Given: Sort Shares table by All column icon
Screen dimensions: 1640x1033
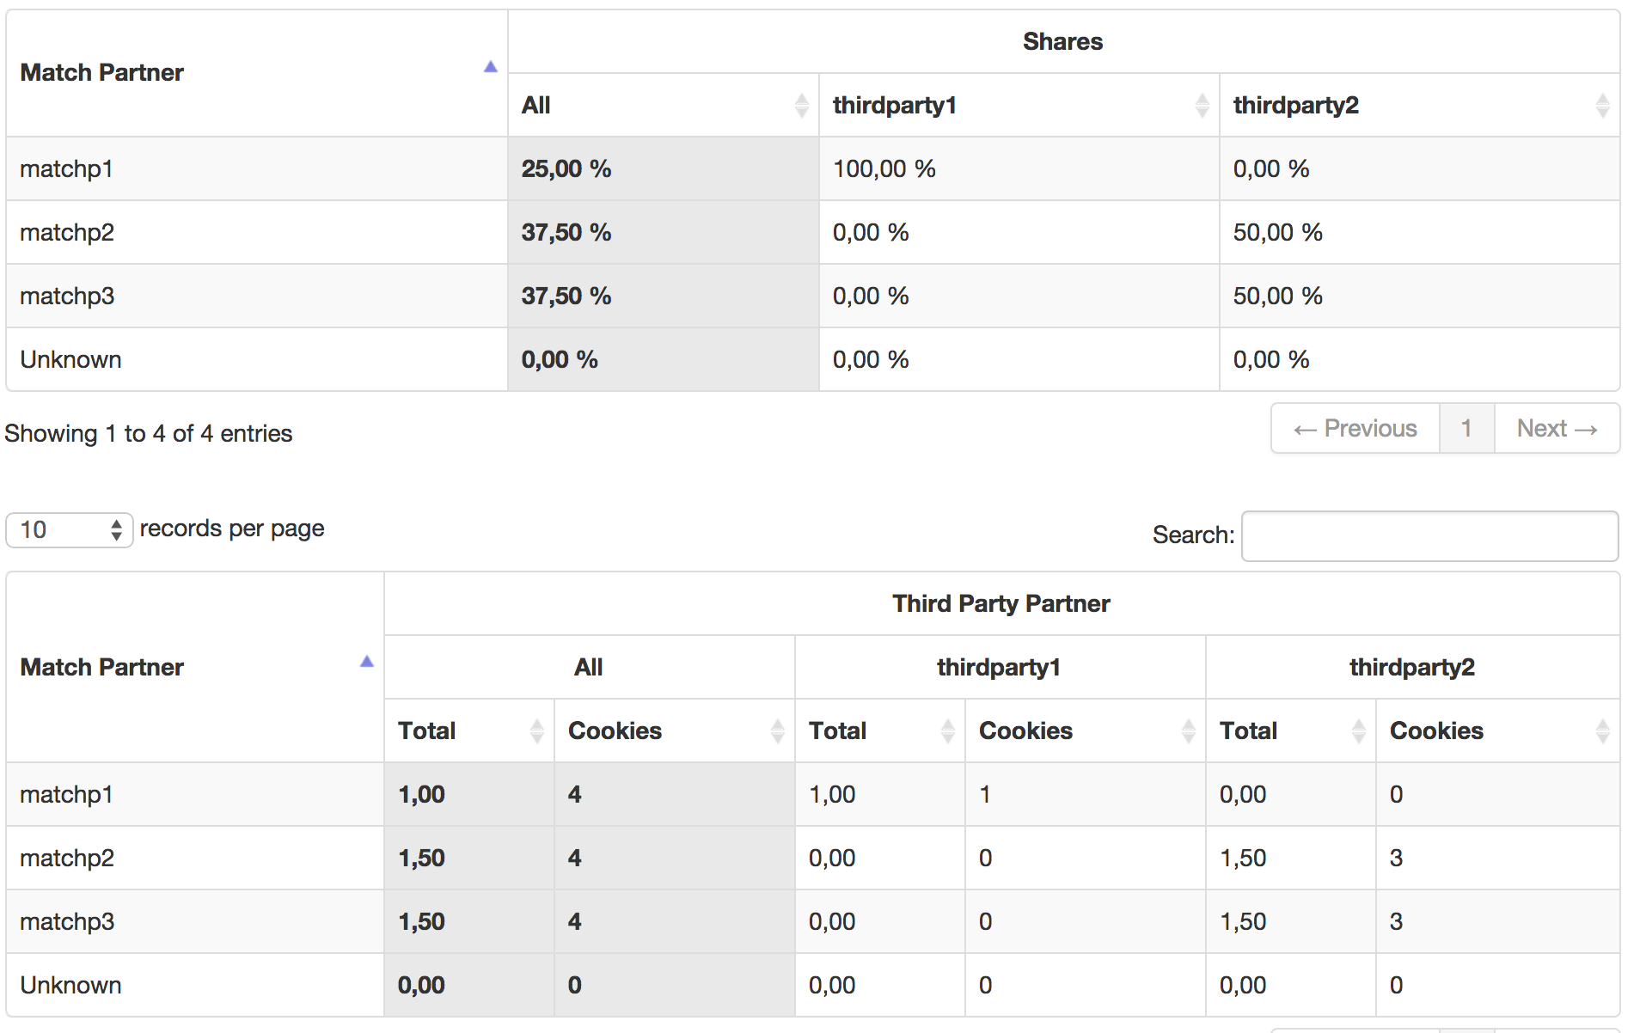Looking at the screenshot, I should [801, 105].
